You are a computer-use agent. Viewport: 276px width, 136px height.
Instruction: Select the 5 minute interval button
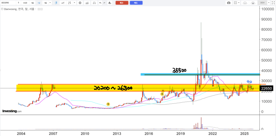coord(19,3)
